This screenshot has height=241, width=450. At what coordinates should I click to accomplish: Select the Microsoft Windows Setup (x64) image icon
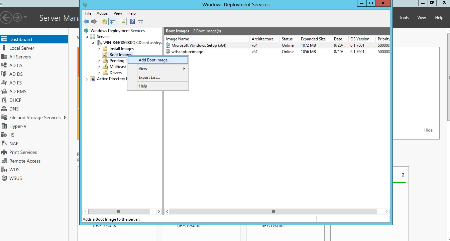click(168, 45)
